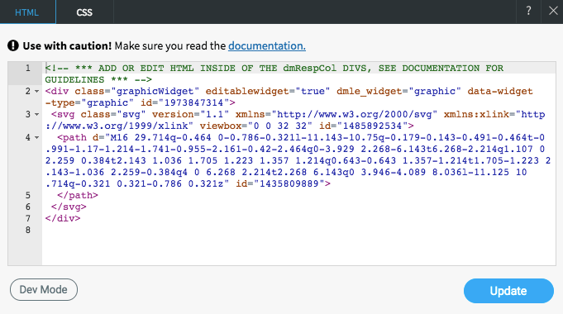Select line number 1 in the gutter

27,69
